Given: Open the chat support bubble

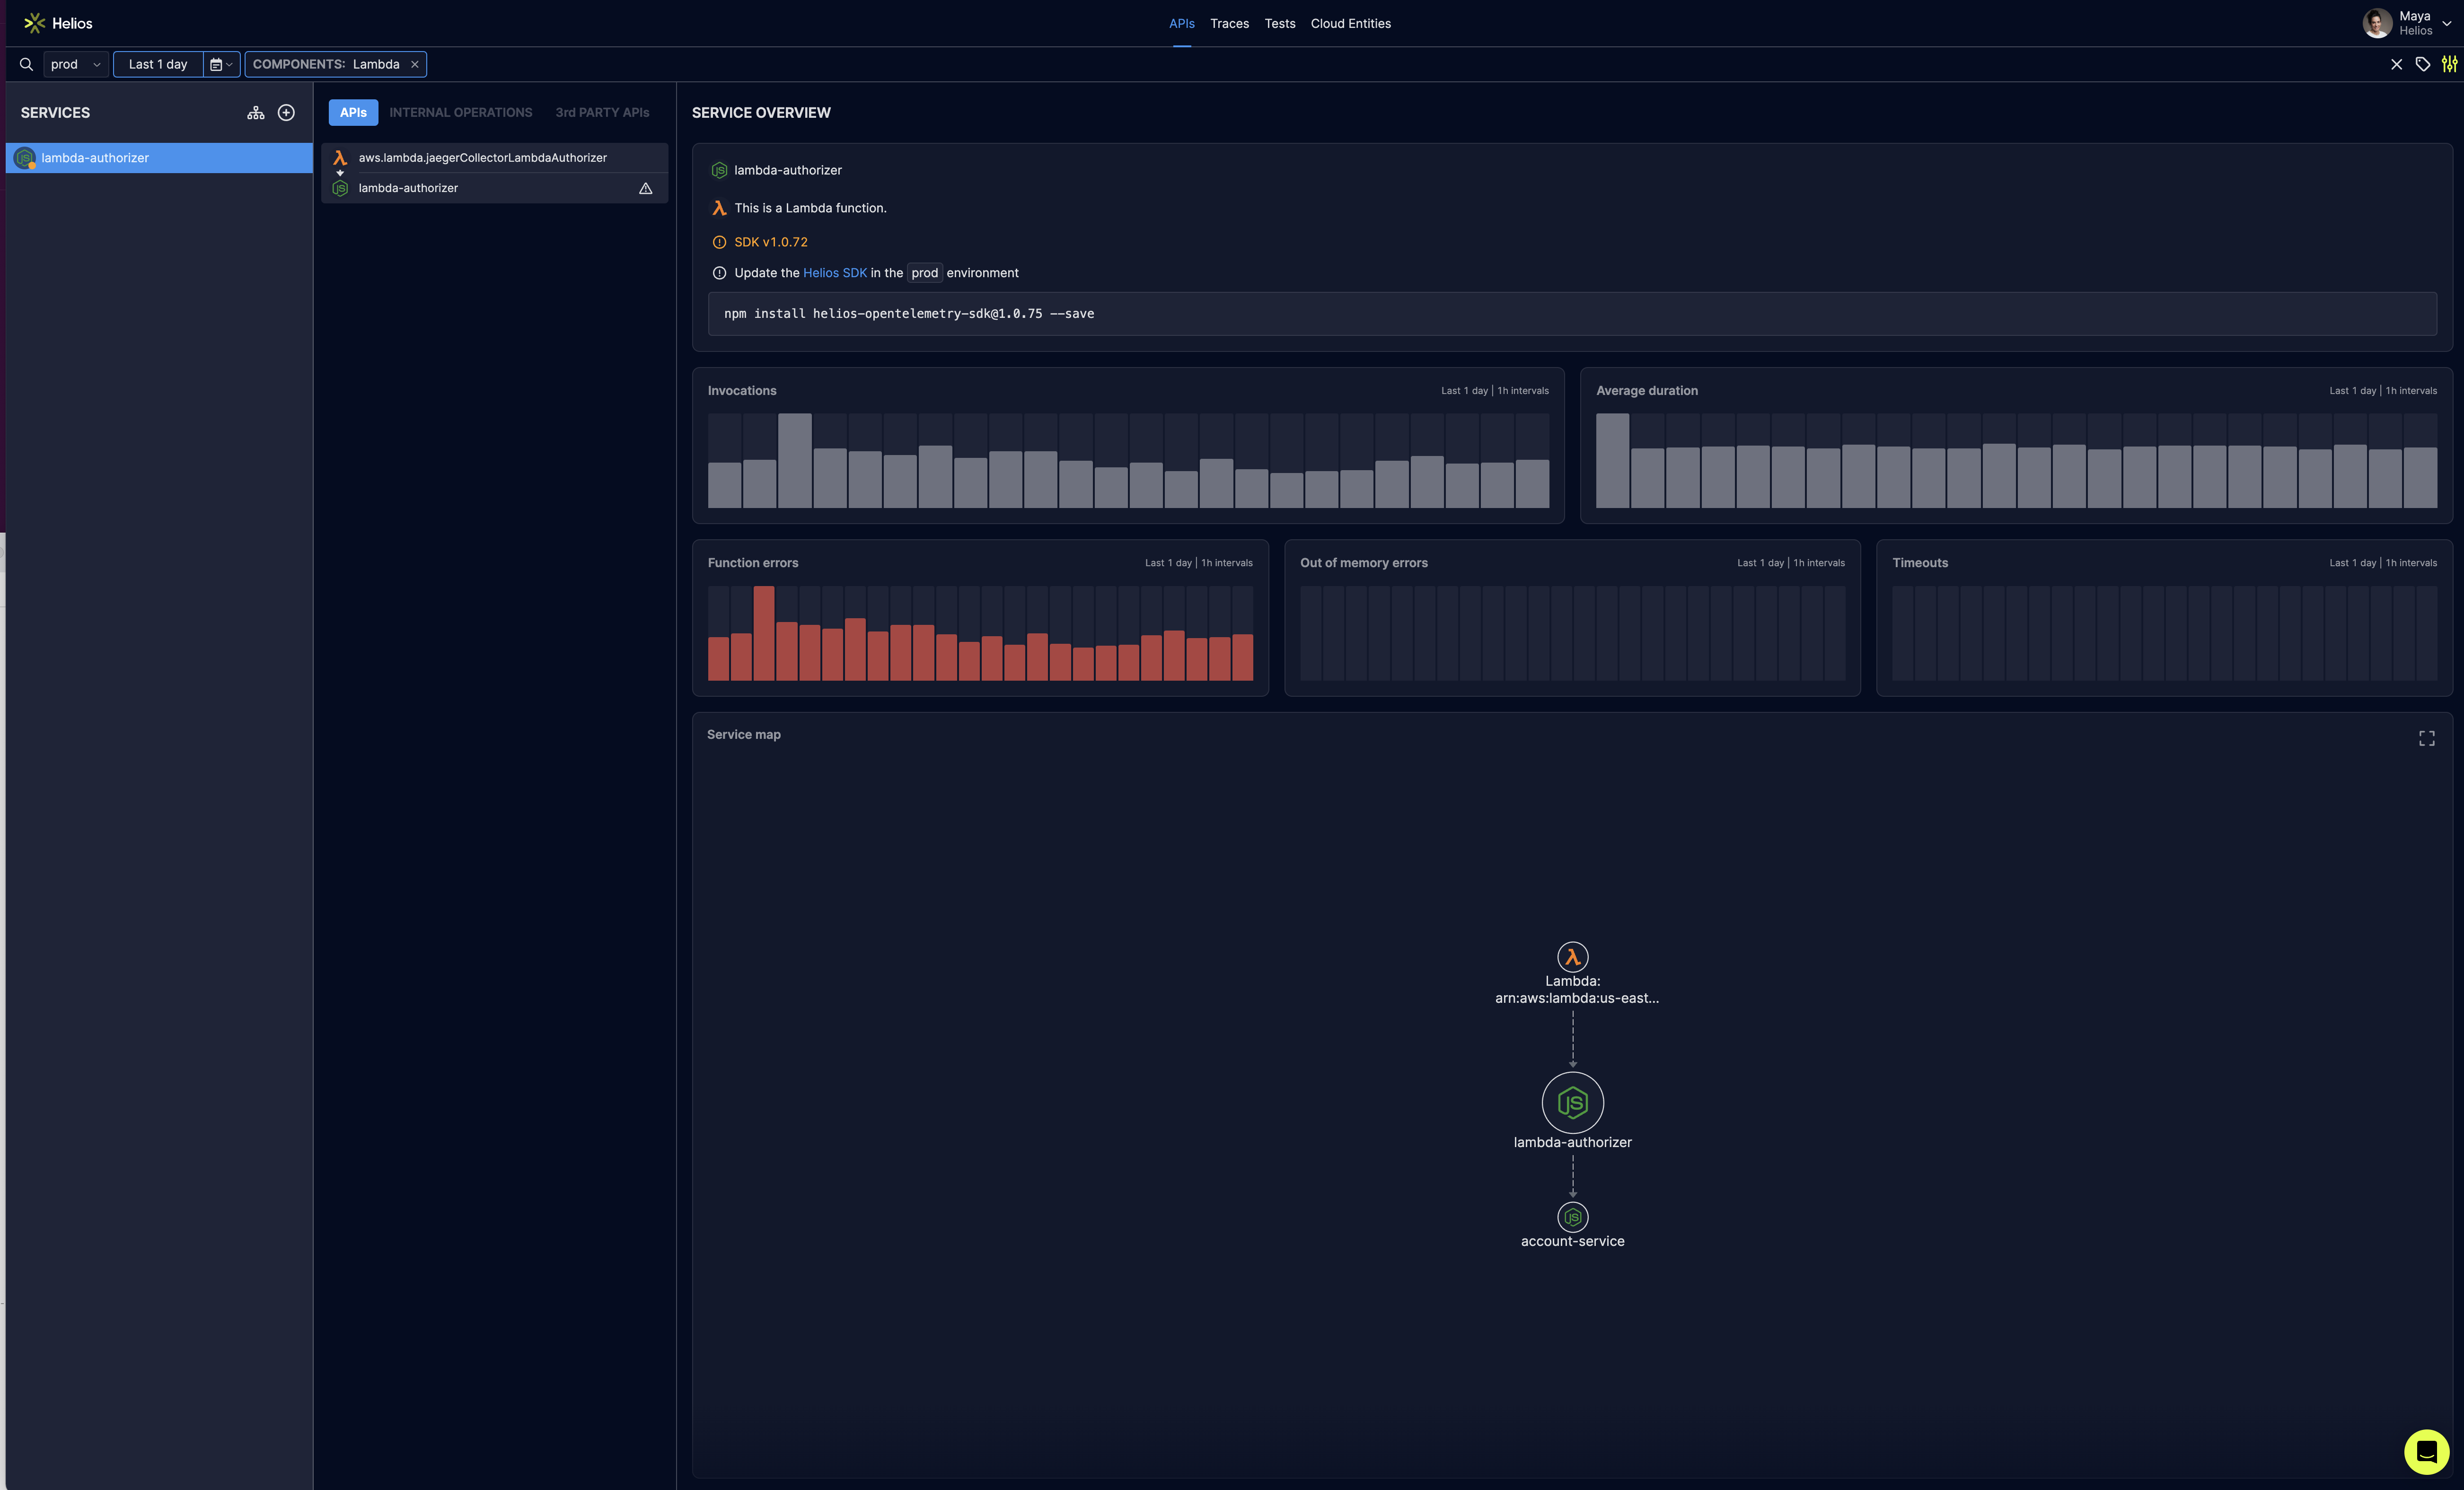Looking at the screenshot, I should pos(2426,1452).
